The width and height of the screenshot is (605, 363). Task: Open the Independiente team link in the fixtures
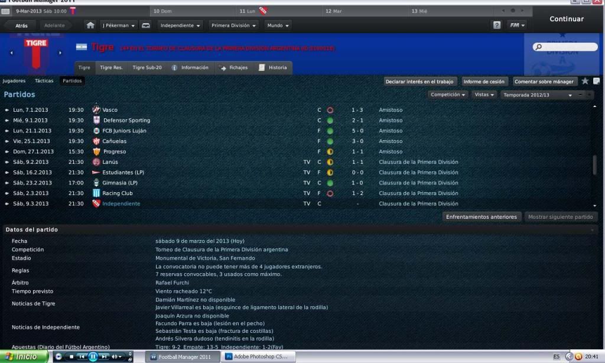[121, 203]
